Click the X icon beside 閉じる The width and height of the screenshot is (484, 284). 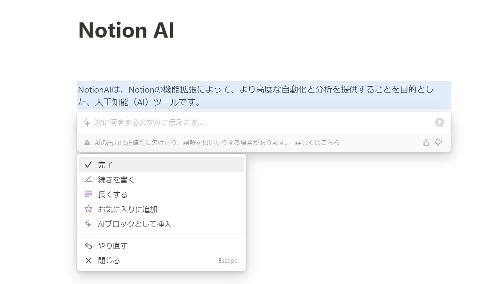88,260
